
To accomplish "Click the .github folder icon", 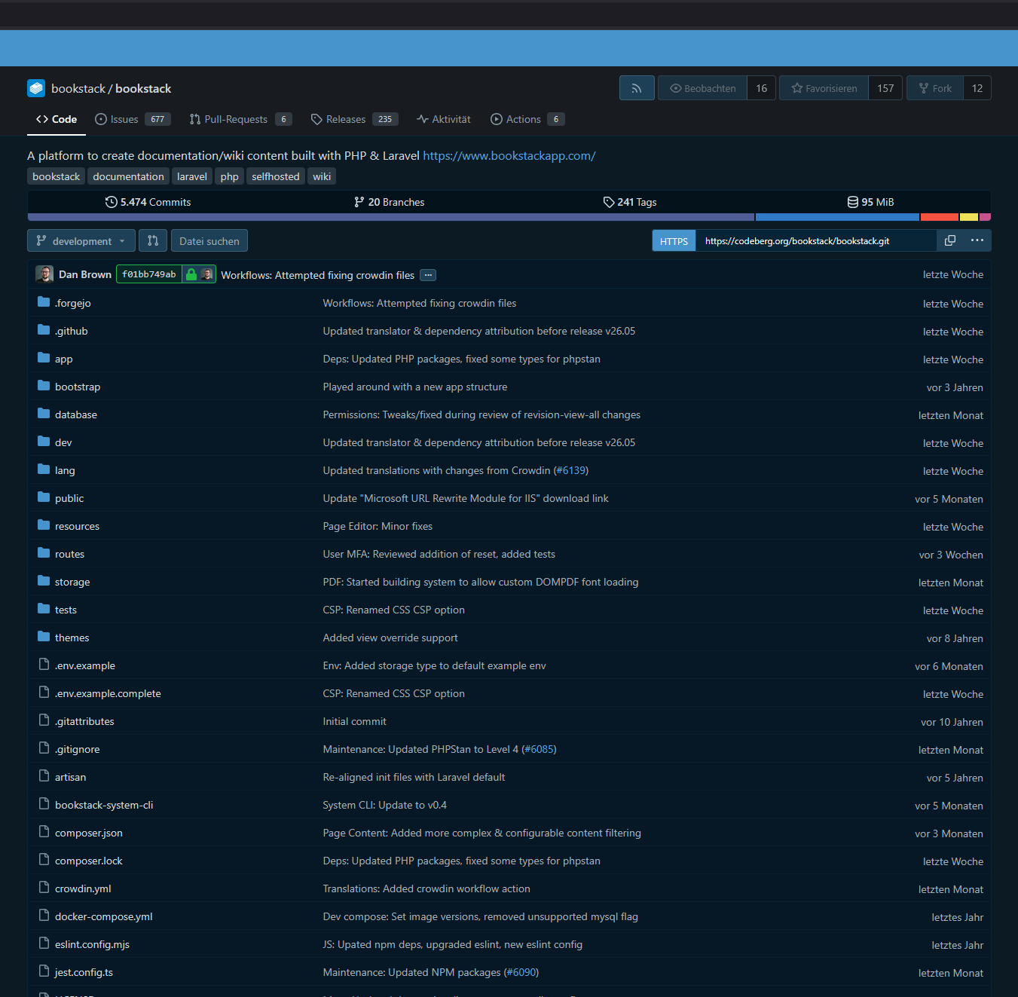I will (x=44, y=330).
